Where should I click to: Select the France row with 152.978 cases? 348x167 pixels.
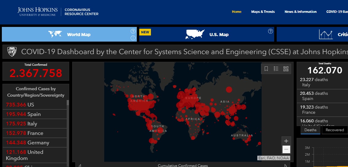tap(35, 133)
